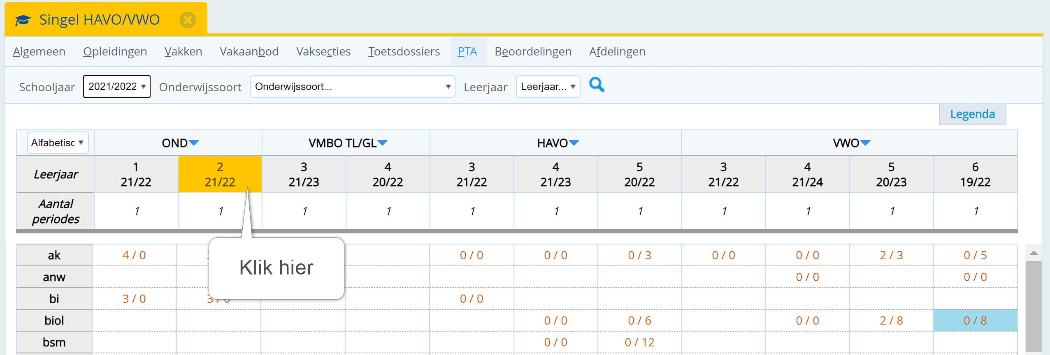Open the Schooljaar 2021/2022 dropdown
The image size is (1050, 355).
pos(117,86)
